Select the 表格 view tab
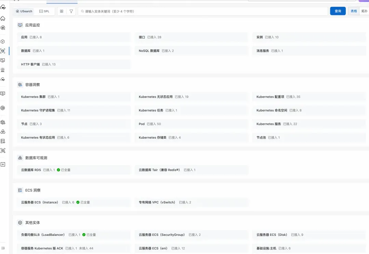 354,11
